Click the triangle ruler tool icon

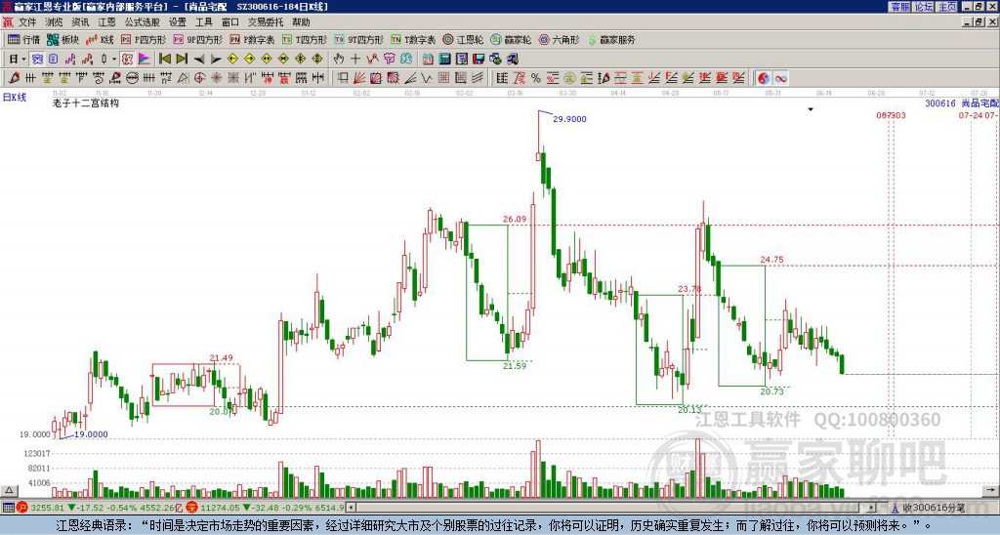183,78
